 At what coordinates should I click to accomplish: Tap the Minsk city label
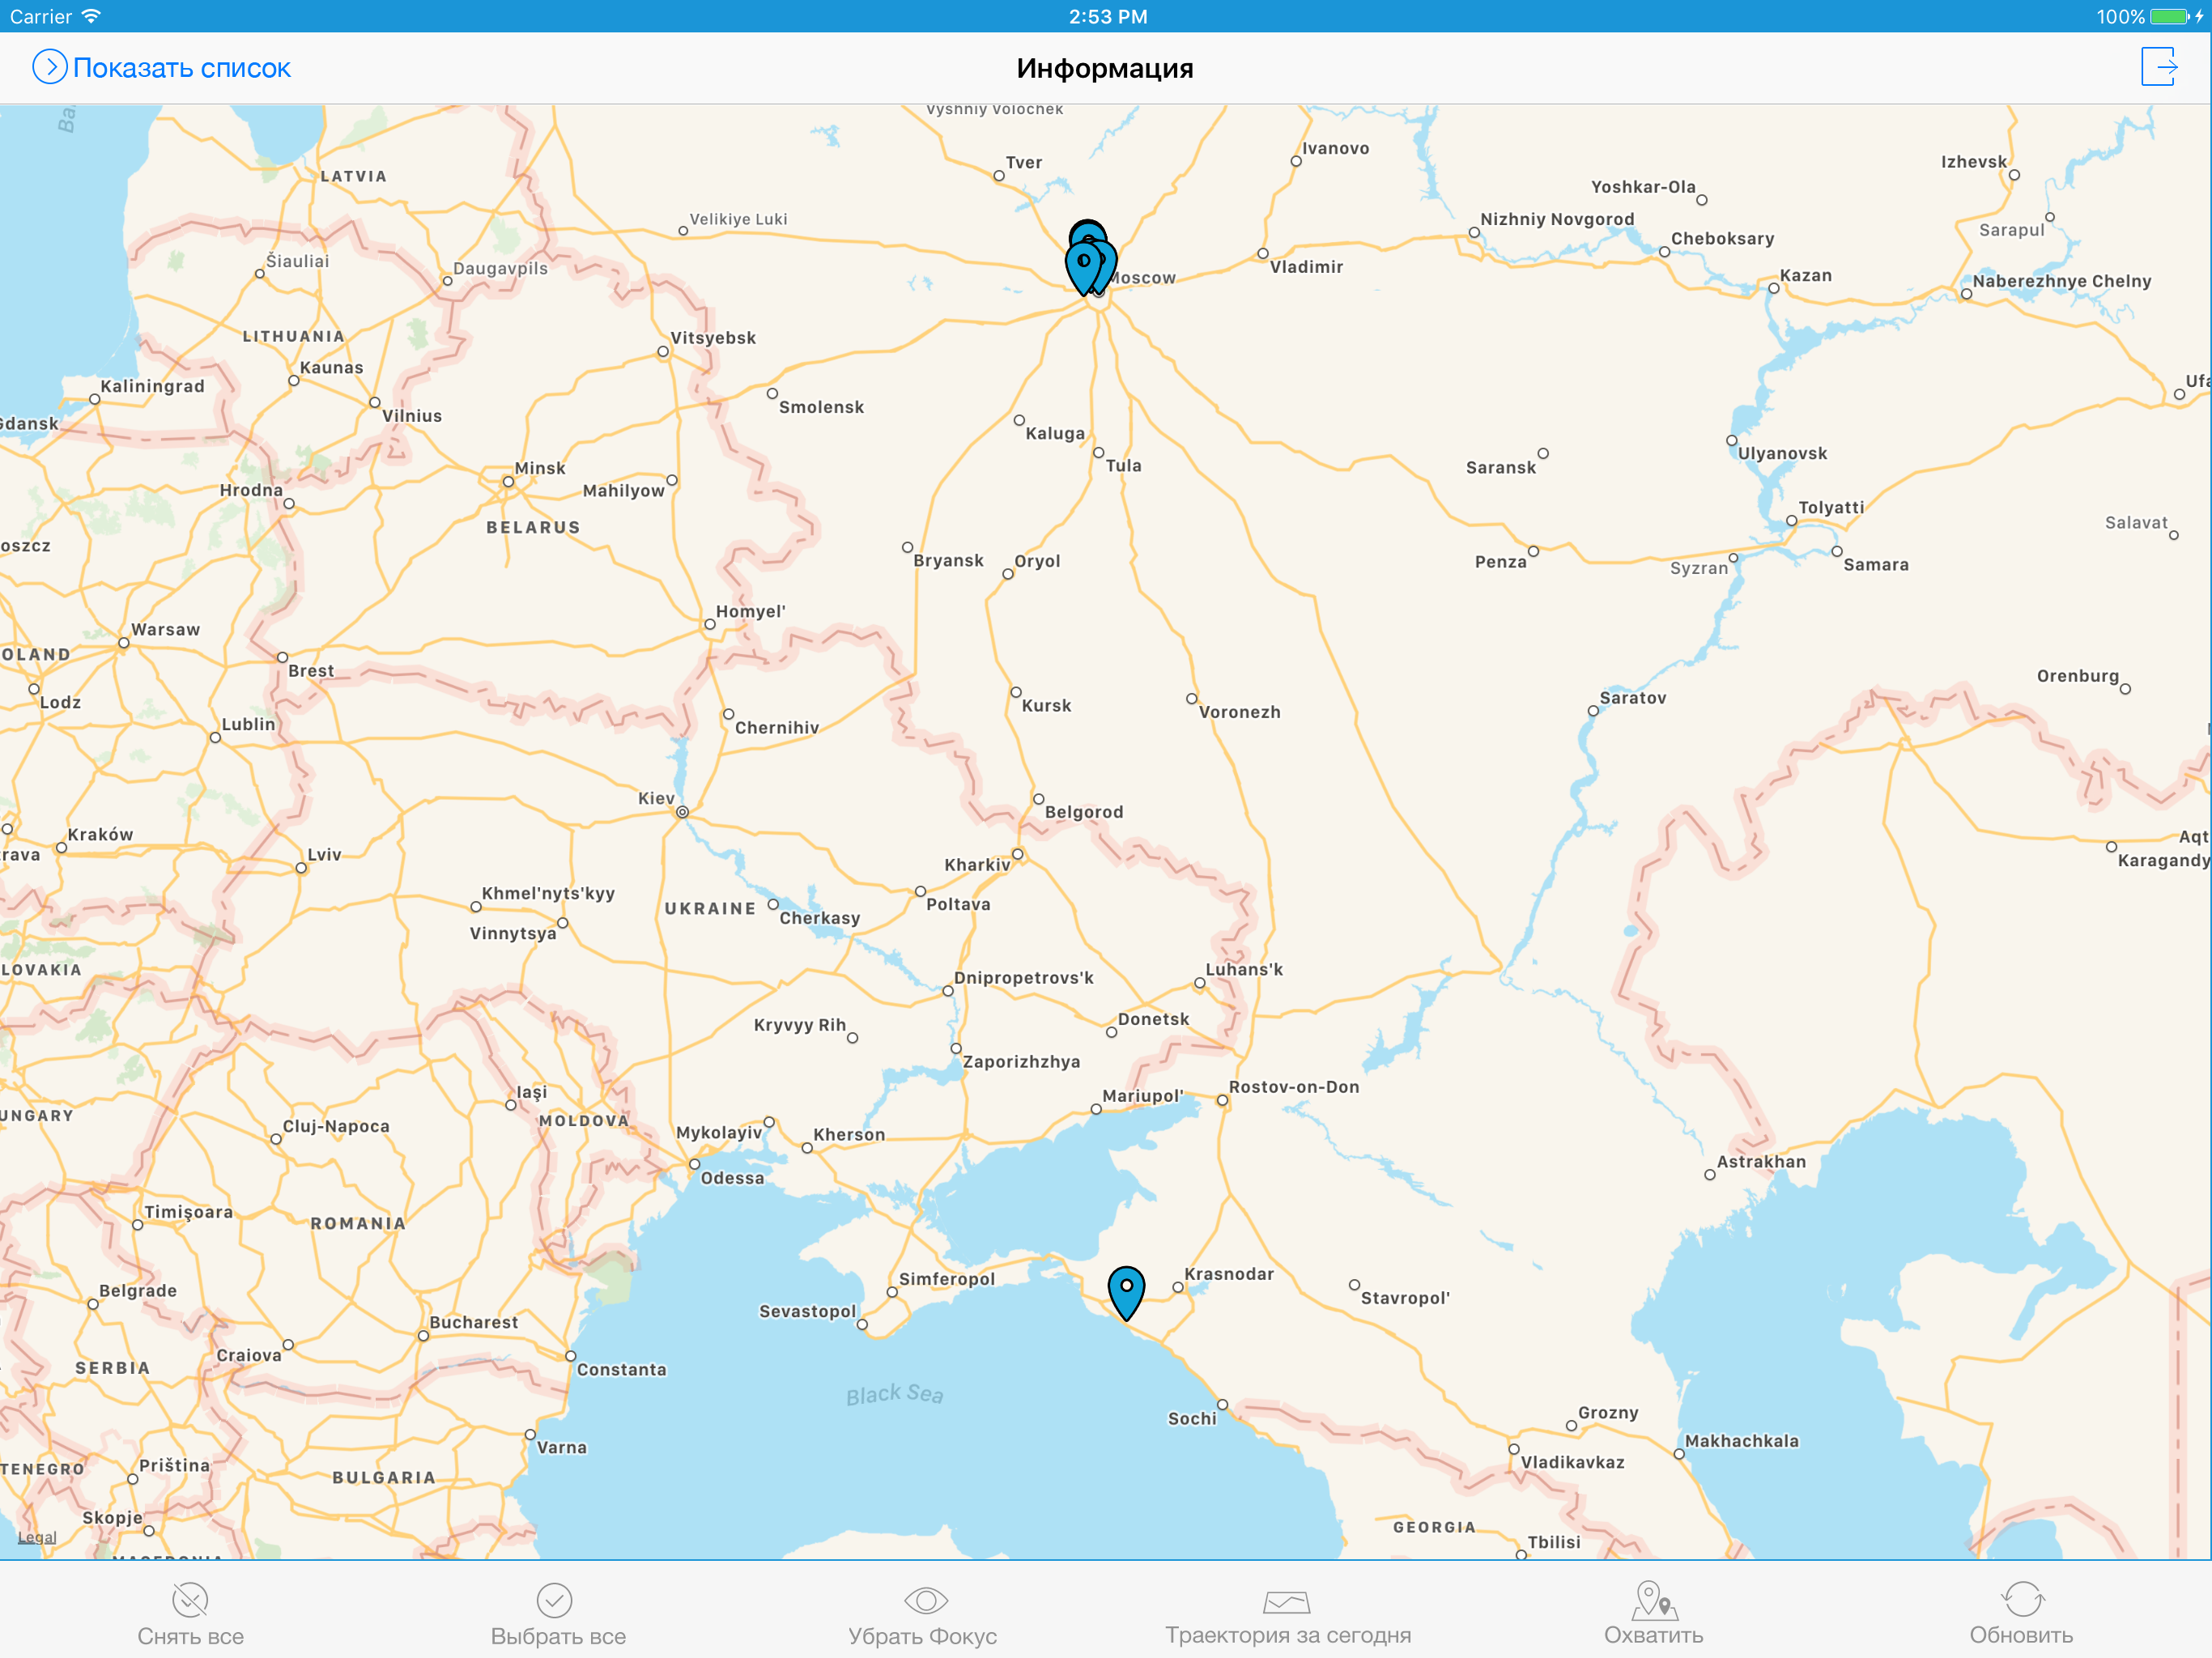tap(540, 468)
